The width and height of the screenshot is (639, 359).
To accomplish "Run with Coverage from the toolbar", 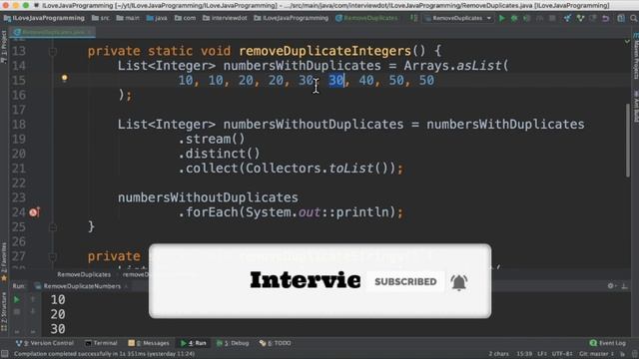I will click(526, 18).
